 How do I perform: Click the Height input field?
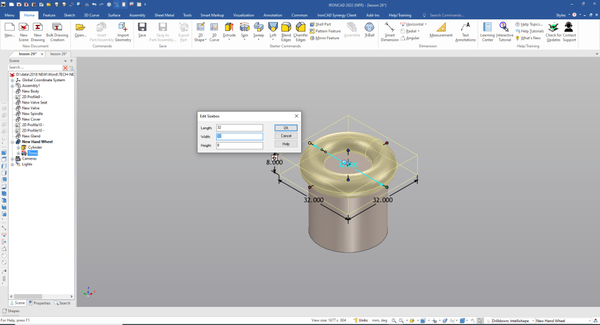tap(239, 145)
